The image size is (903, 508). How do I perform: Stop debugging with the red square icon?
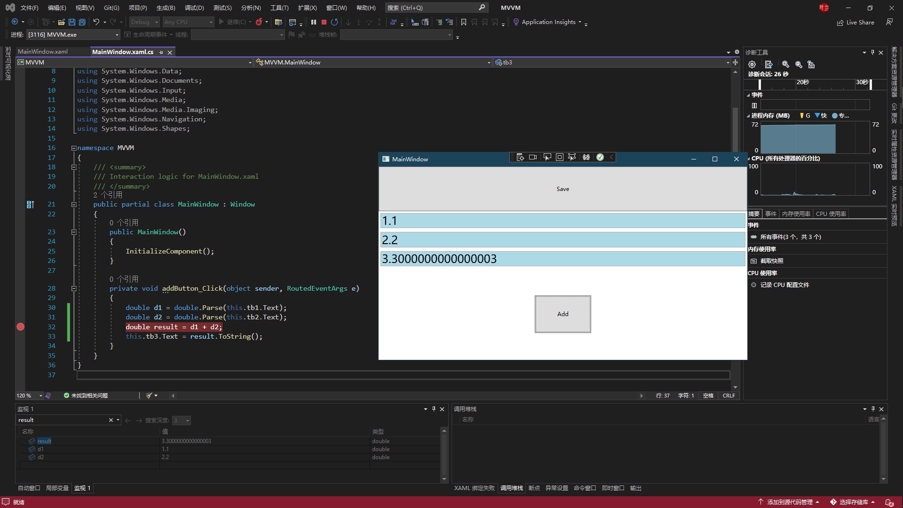pyautogui.click(x=324, y=22)
